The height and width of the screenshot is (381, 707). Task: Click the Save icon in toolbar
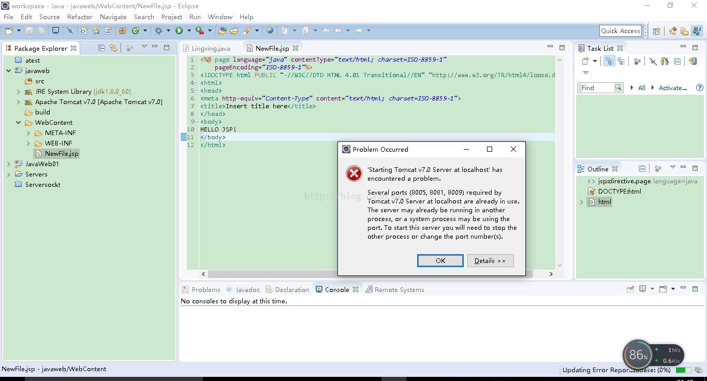point(29,31)
